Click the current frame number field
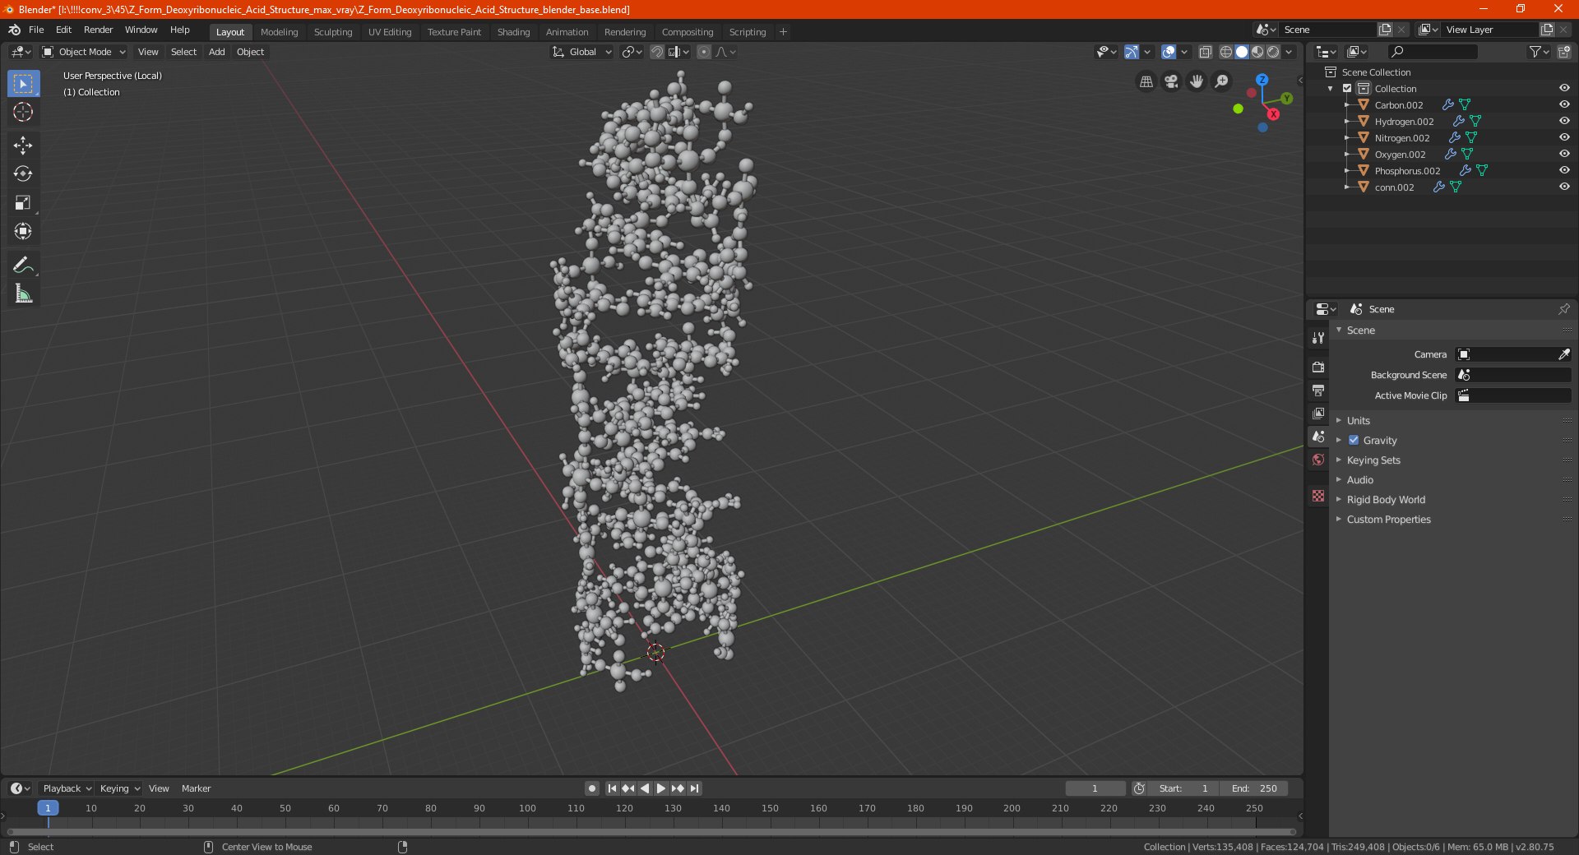 point(1095,788)
